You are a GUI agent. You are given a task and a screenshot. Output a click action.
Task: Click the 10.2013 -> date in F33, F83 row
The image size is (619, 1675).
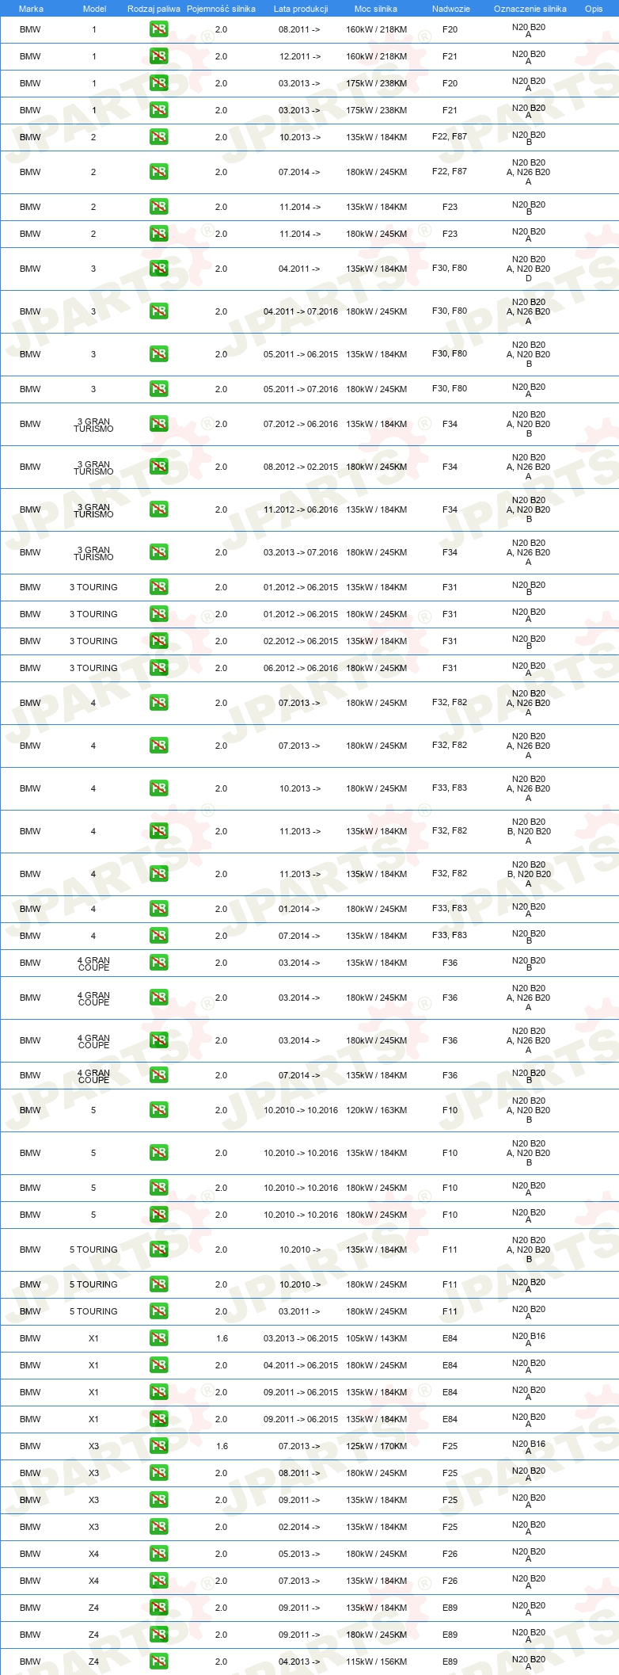tap(300, 788)
